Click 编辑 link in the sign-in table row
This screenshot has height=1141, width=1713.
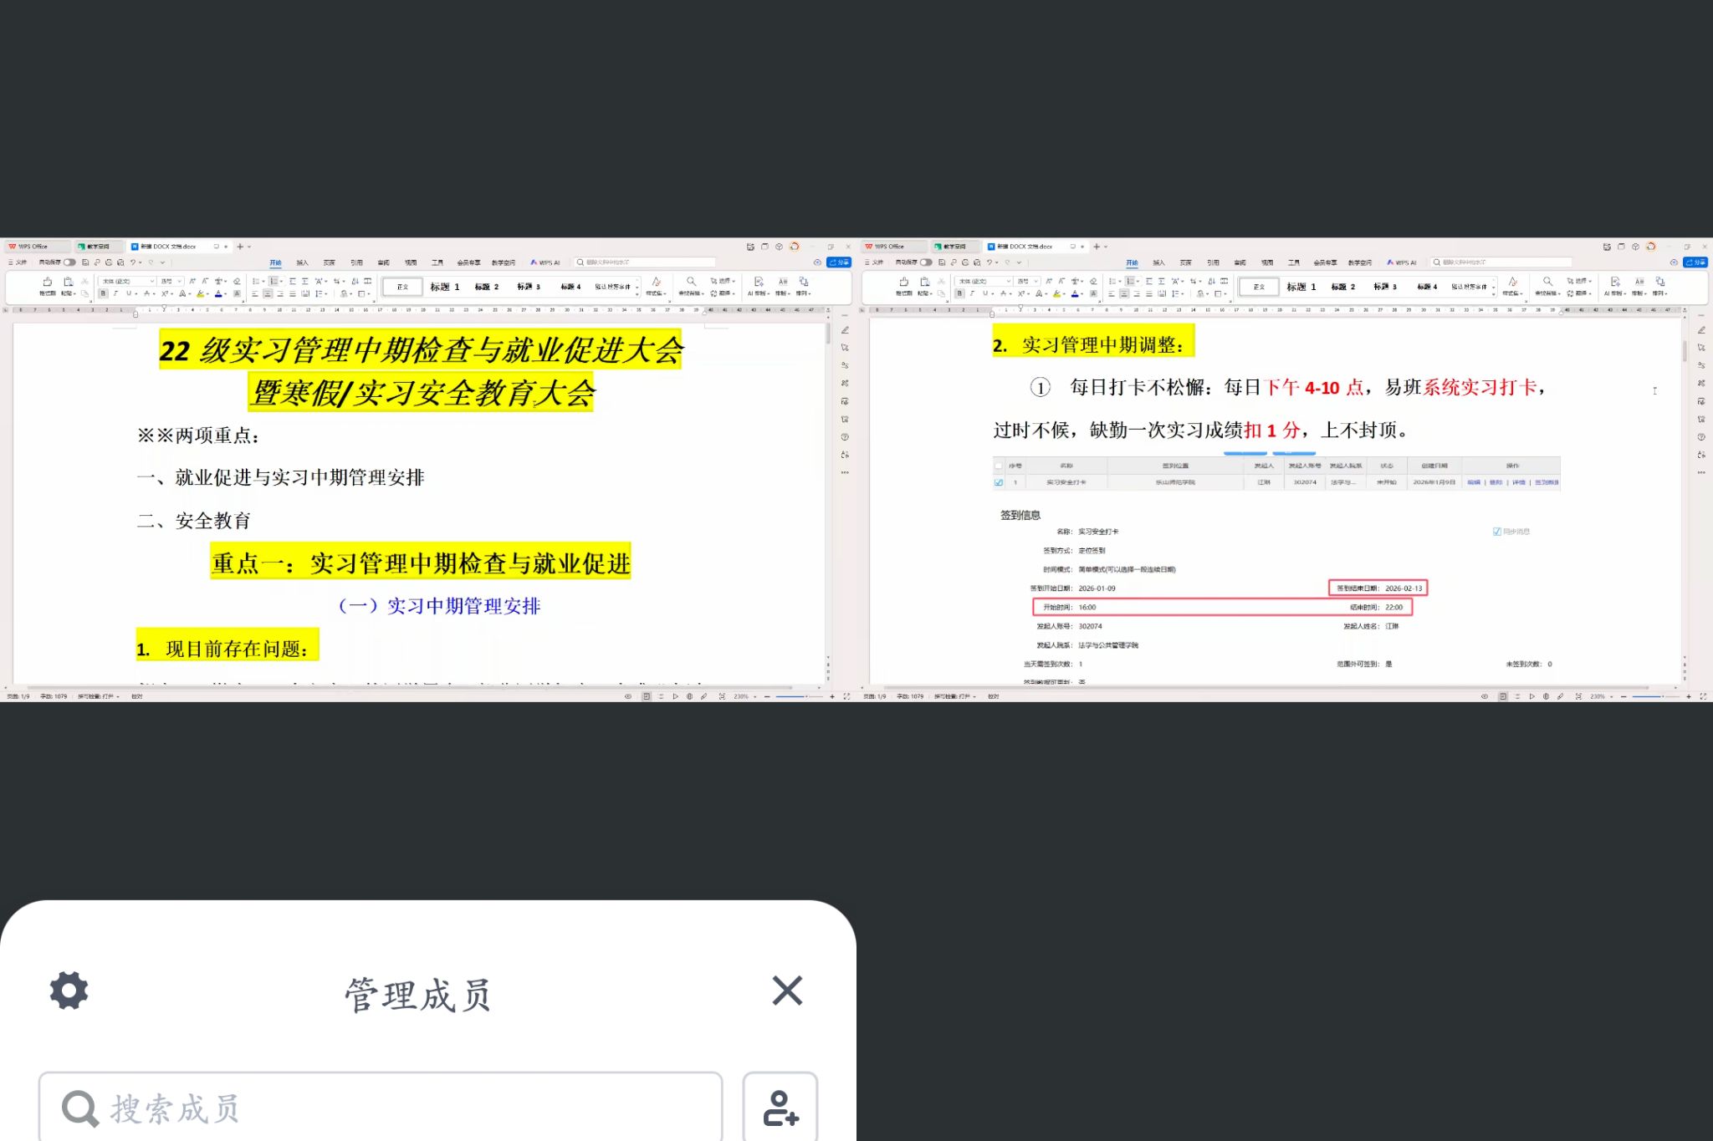(1473, 482)
